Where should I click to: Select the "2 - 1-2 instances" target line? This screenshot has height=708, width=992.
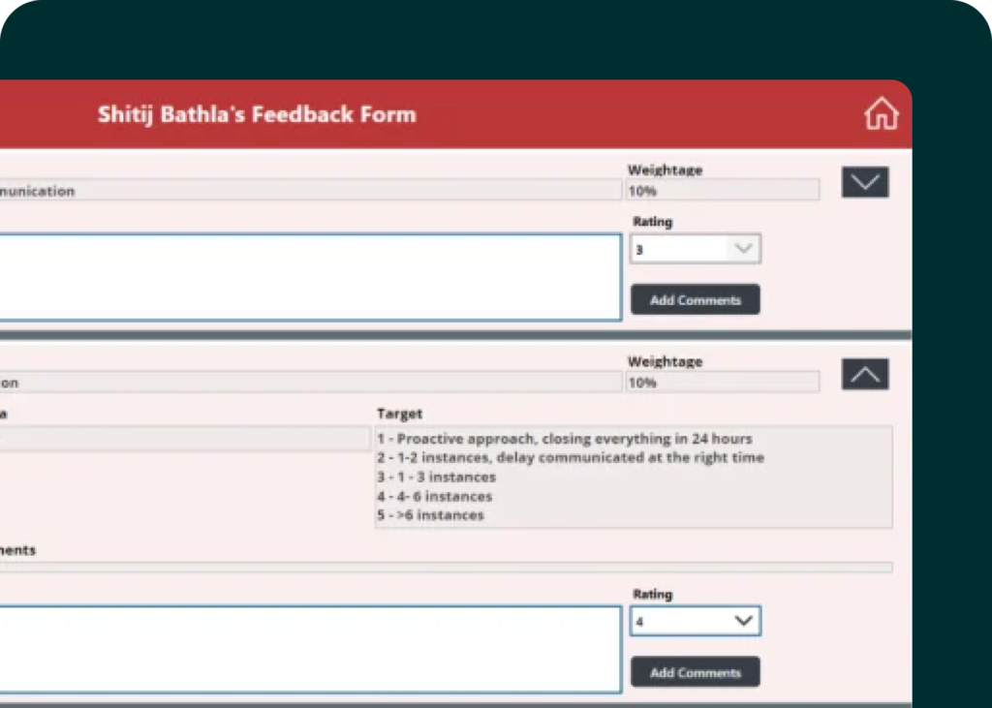pos(571,457)
